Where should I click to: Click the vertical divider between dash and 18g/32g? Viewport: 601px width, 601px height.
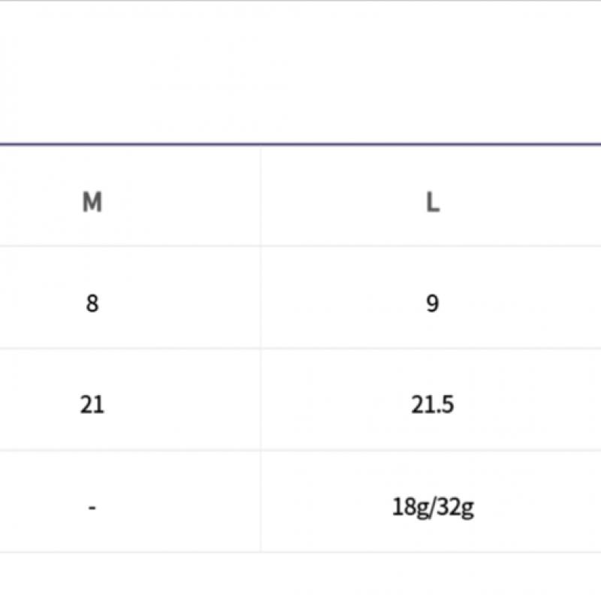(x=261, y=502)
